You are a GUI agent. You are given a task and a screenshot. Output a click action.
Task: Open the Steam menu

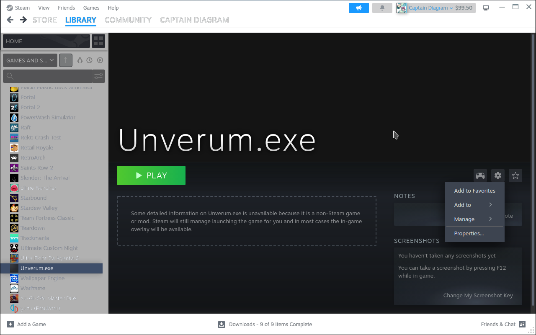(x=22, y=8)
